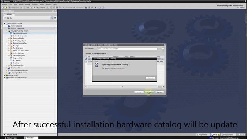Expand Watch and force tables node
The width and height of the screenshot is (247, 139).
pyautogui.click(x=9, y=51)
